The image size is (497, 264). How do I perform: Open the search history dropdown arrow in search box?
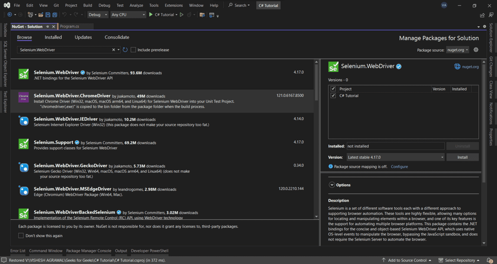click(x=118, y=50)
